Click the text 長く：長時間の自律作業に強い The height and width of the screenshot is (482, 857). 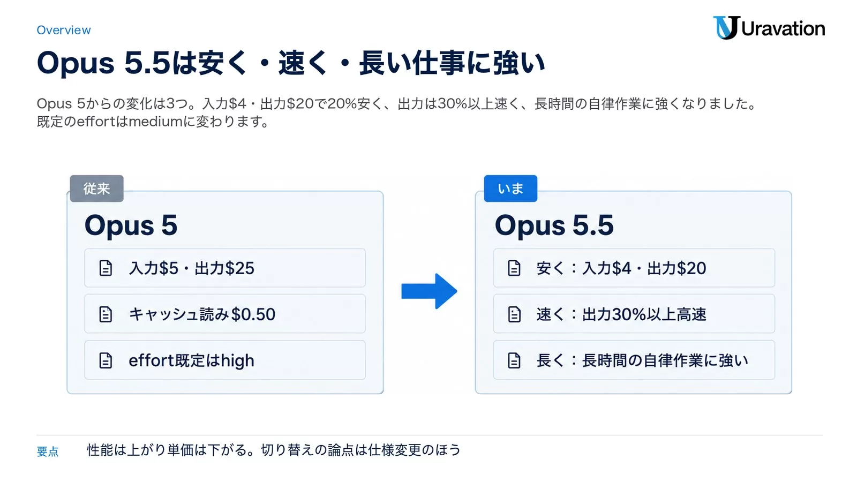[x=642, y=360]
